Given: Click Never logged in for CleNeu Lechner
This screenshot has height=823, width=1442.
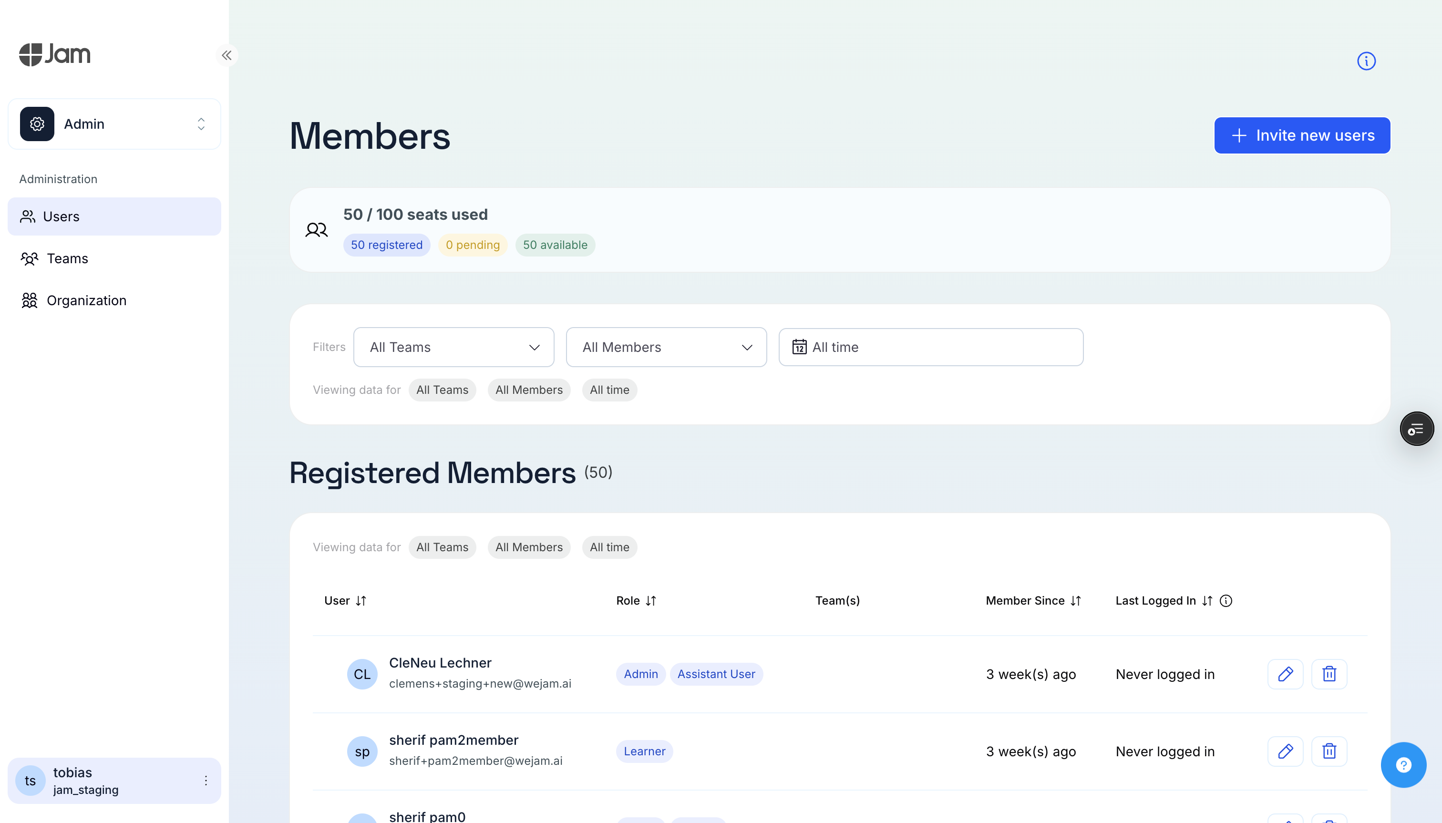Looking at the screenshot, I should point(1165,674).
